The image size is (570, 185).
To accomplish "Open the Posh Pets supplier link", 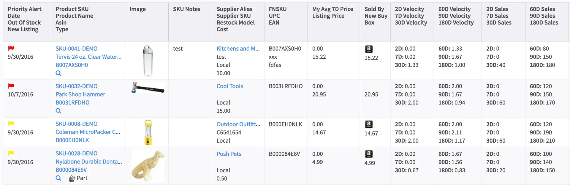I will click(229, 154).
